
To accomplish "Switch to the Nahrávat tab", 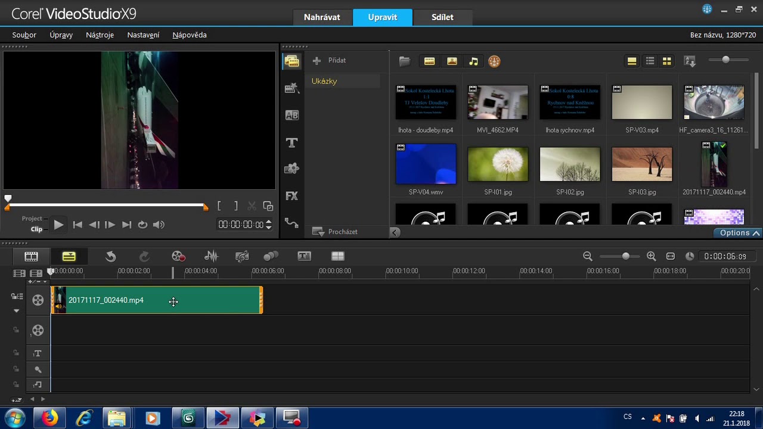I will point(322,17).
